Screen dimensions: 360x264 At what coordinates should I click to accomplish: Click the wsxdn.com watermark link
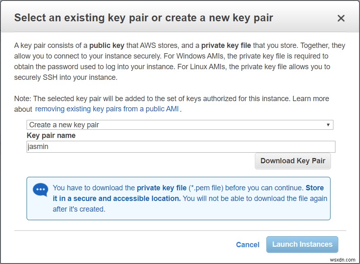point(343,259)
